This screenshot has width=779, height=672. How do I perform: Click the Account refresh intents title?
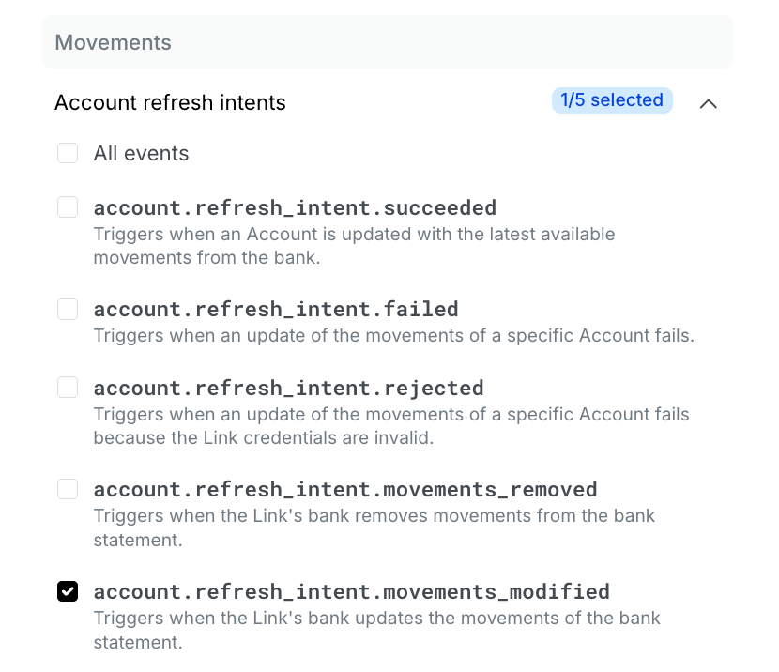[x=170, y=103]
